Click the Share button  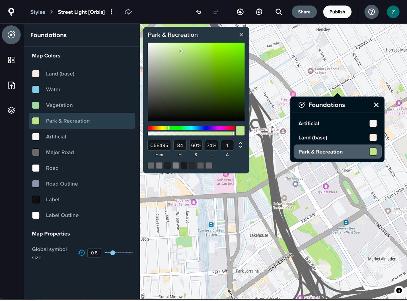304,12
